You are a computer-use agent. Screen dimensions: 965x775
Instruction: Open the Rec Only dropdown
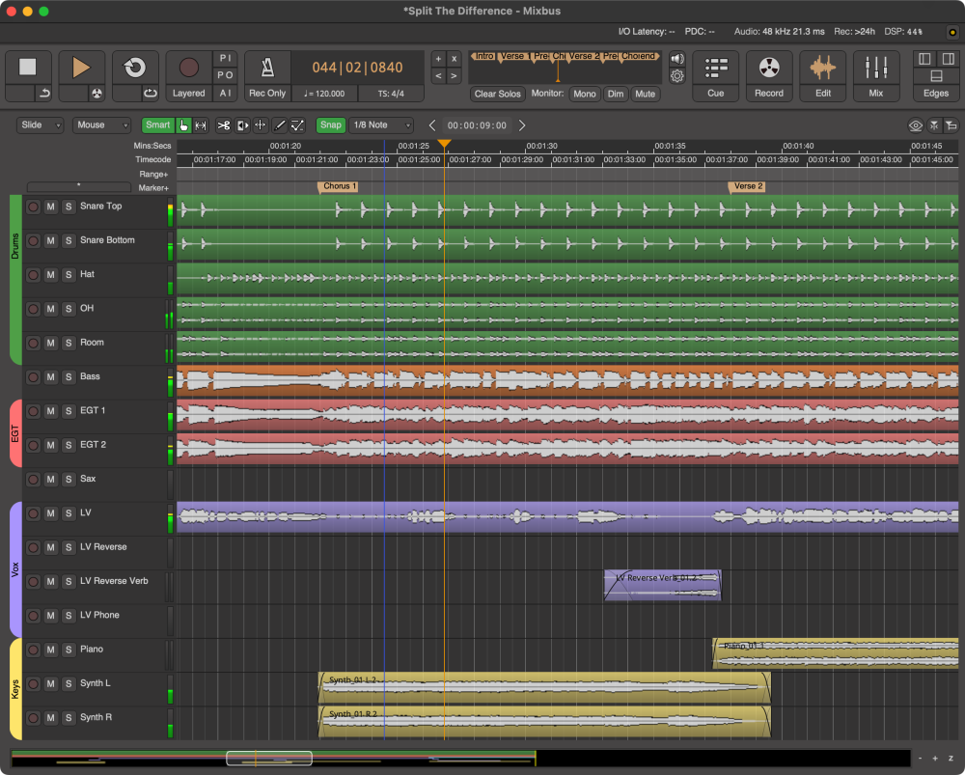(x=267, y=93)
